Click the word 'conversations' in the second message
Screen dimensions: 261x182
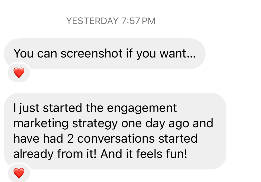tap(116, 139)
